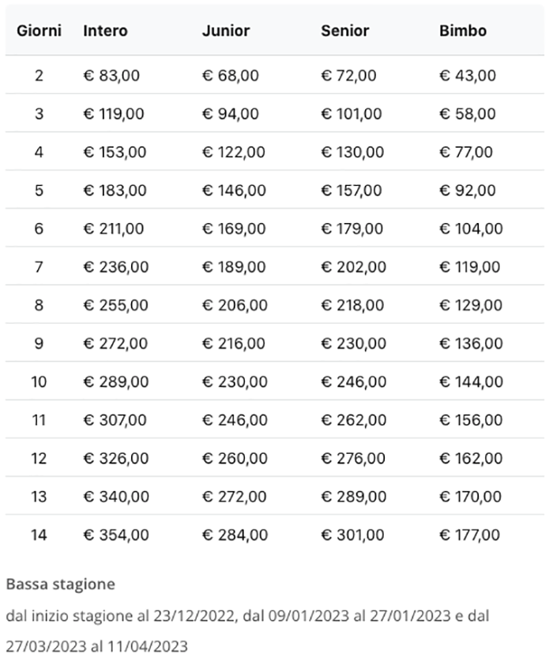Viewport: 553px width, 666px height.
Task: Select the Senior price € 218,00
Action: click(x=353, y=305)
